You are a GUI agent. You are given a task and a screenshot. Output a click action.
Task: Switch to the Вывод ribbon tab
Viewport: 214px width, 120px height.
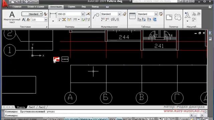tap(95, 7)
